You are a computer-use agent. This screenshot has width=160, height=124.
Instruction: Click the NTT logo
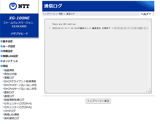click(19, 6)
